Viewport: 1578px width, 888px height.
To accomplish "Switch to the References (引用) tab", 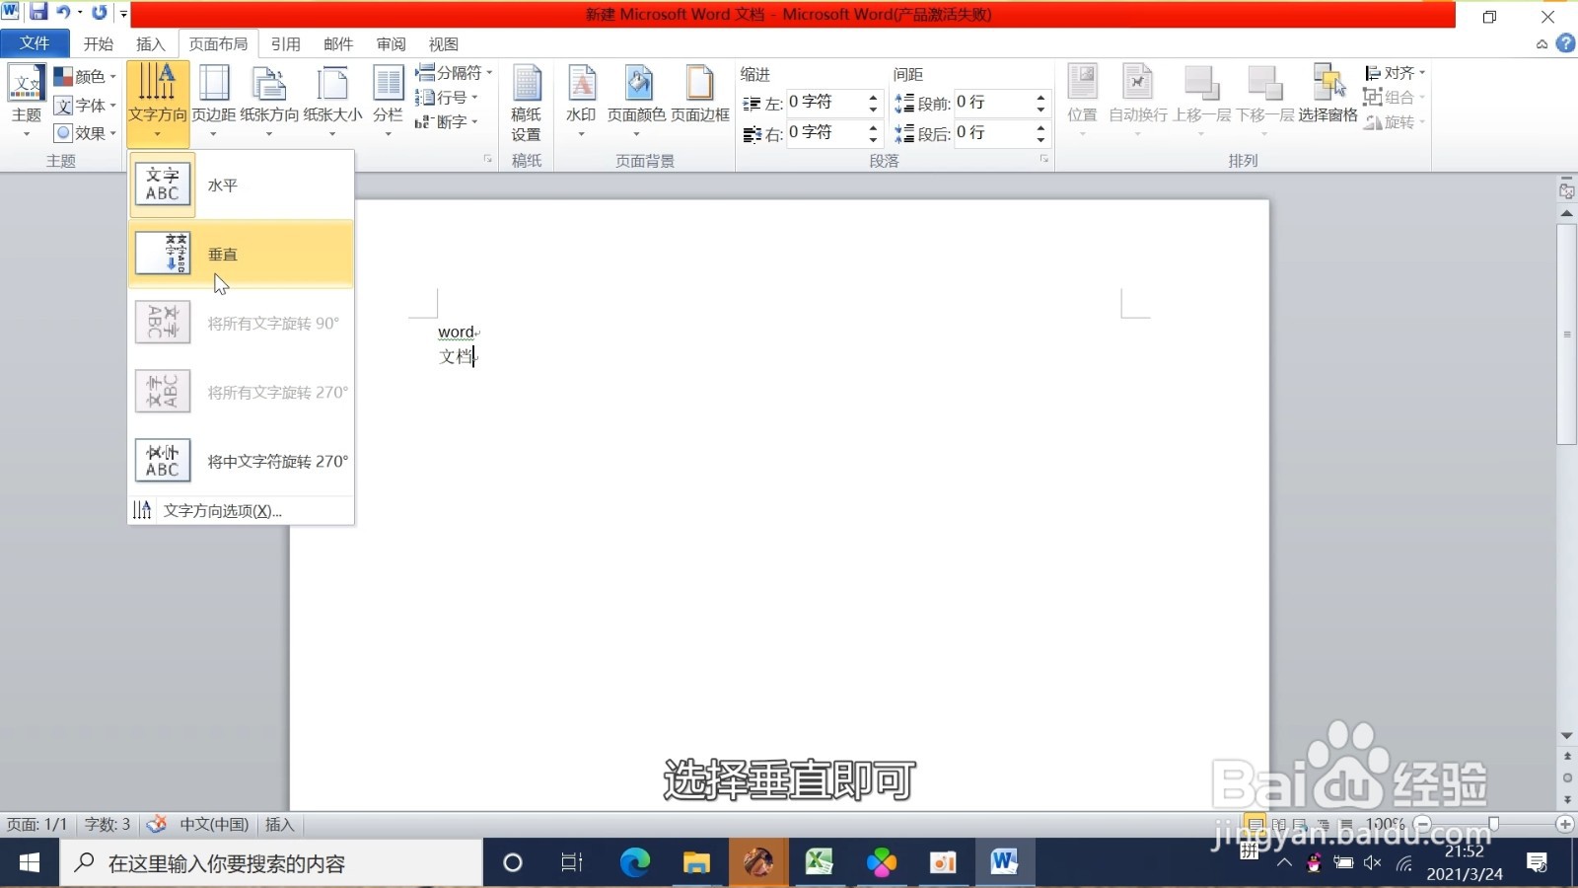I will pyautogui.click(x=286, y=44).
